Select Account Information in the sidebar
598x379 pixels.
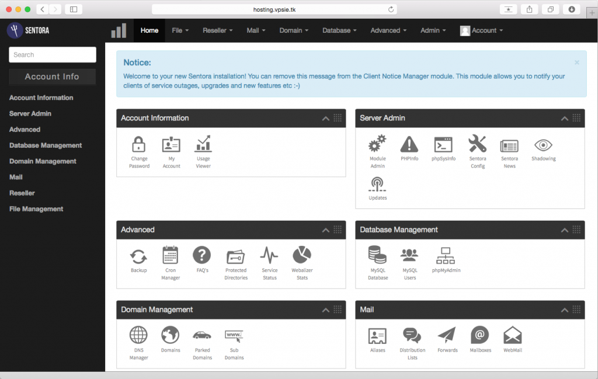41,98
